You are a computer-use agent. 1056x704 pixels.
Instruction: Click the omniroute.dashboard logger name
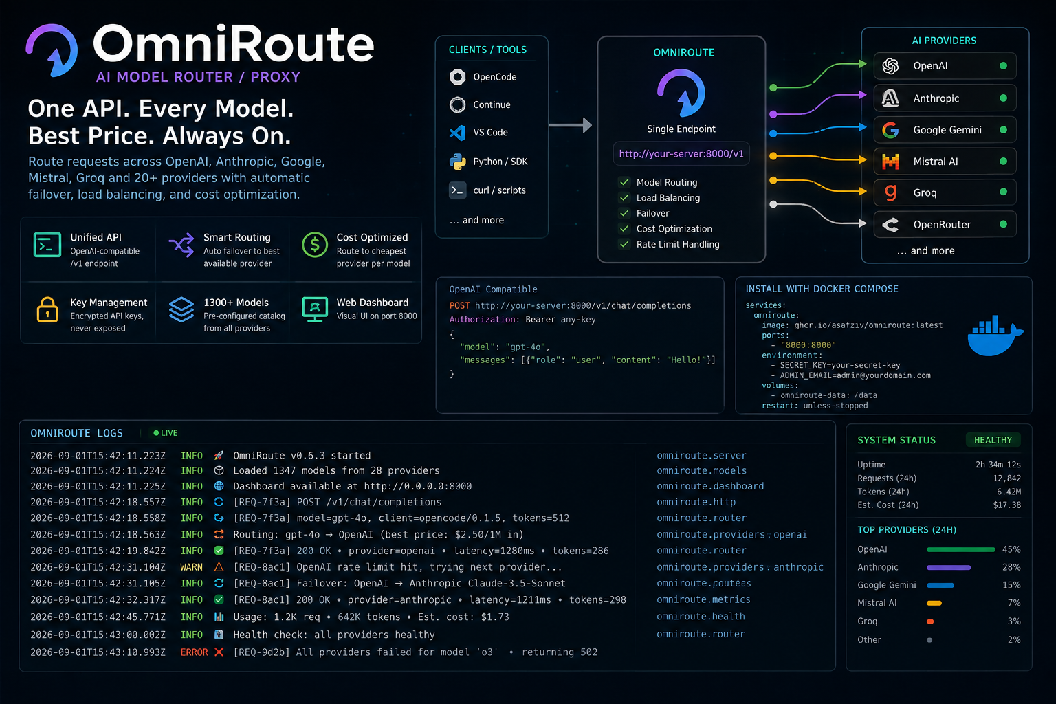pos(710,486)
